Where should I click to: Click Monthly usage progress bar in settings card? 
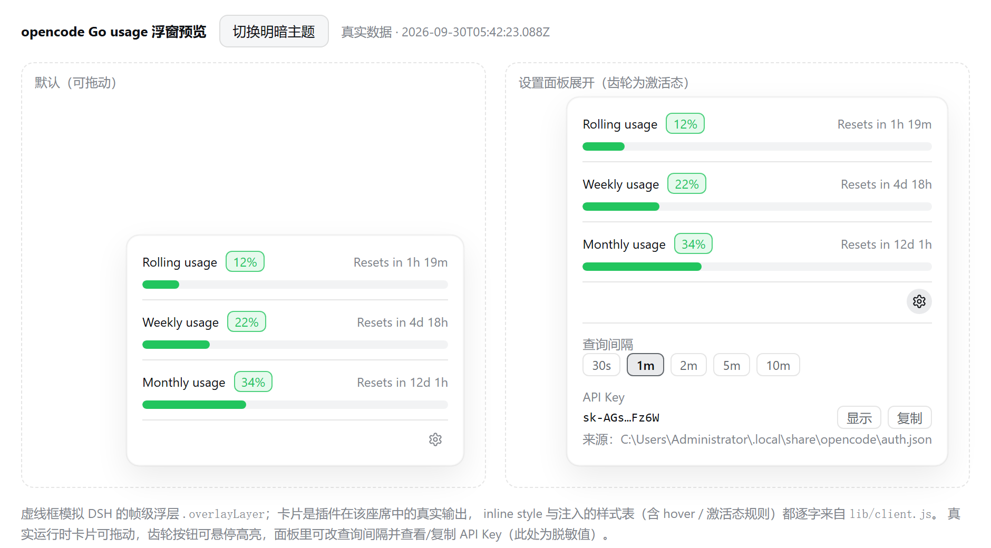click(x=757, y=267)
